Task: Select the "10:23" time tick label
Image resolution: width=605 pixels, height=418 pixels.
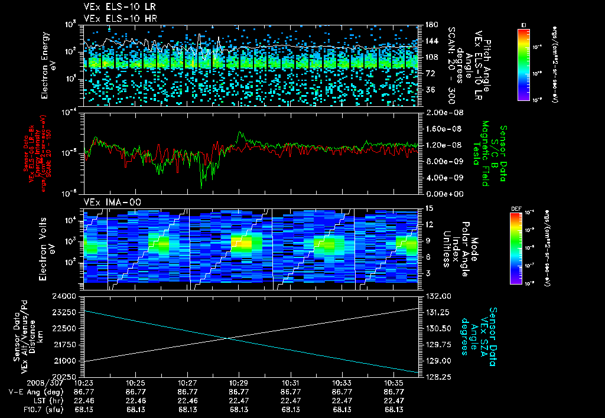Action: tap(84, 383)
